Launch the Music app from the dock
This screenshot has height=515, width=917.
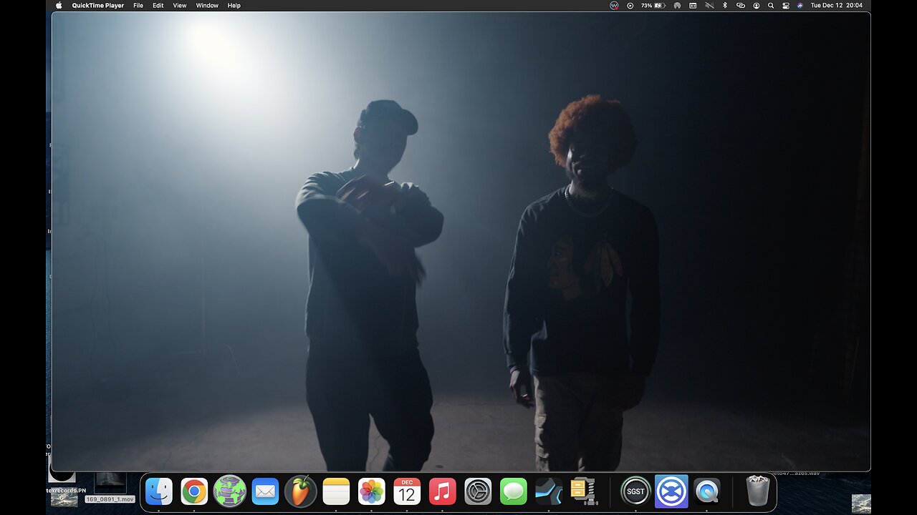click(x=442, y=491)
